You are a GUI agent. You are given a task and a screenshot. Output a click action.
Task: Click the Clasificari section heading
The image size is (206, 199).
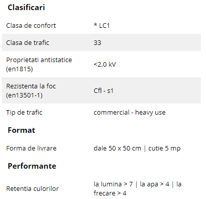[26, 8]
